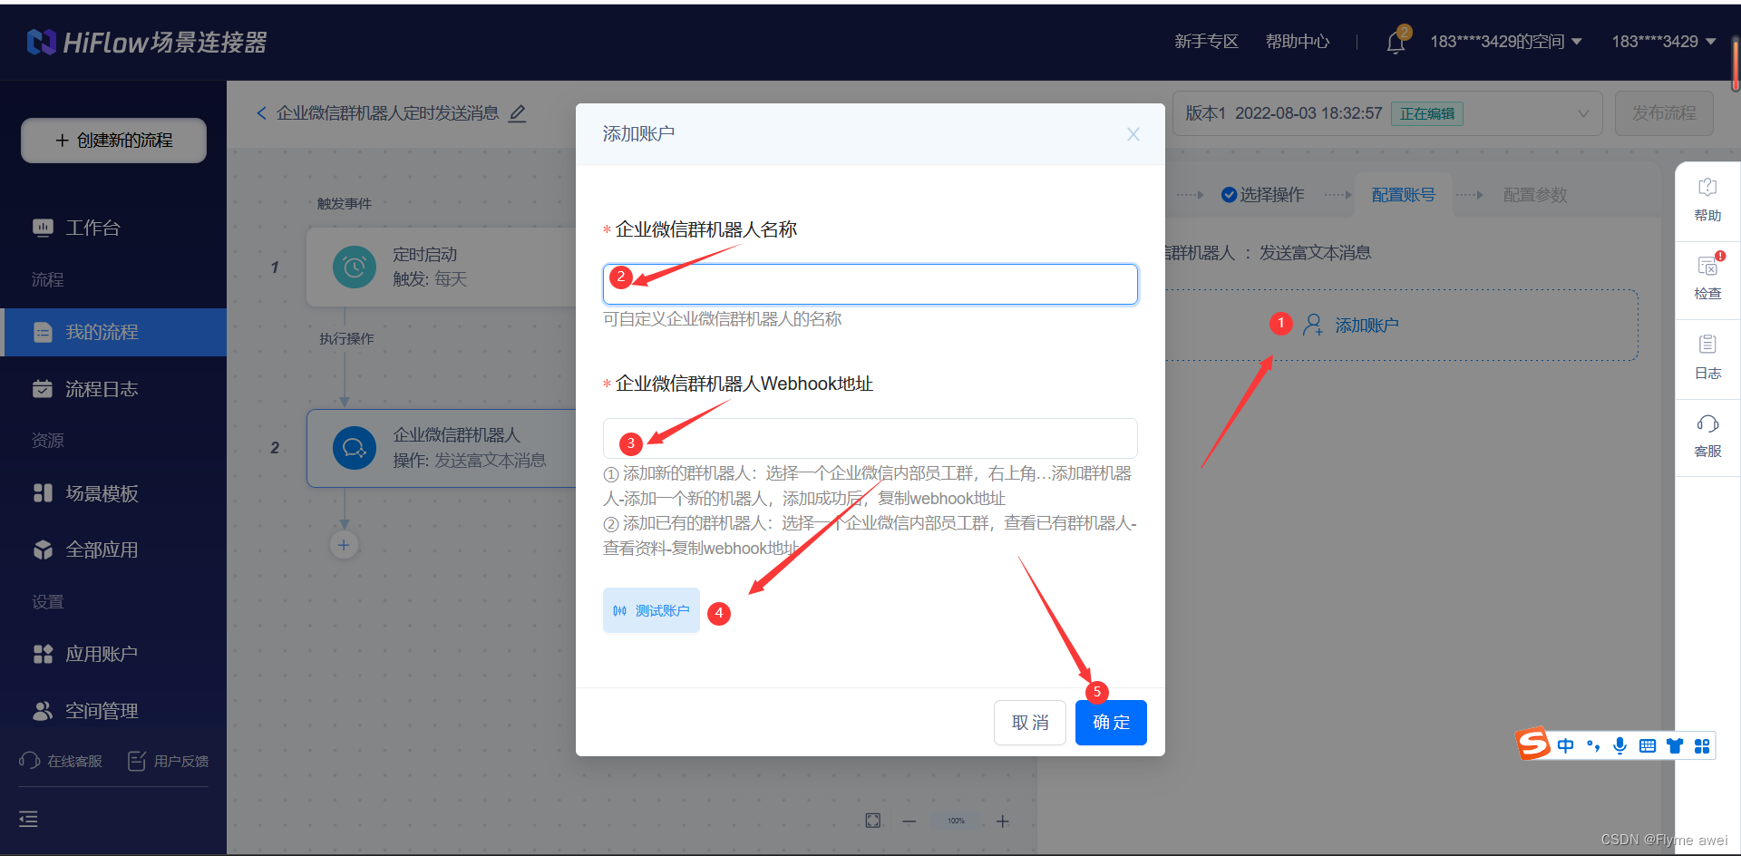Open 用户反馈 user feedback
This screenshot has height=856, width=1741.
(168, 761)
